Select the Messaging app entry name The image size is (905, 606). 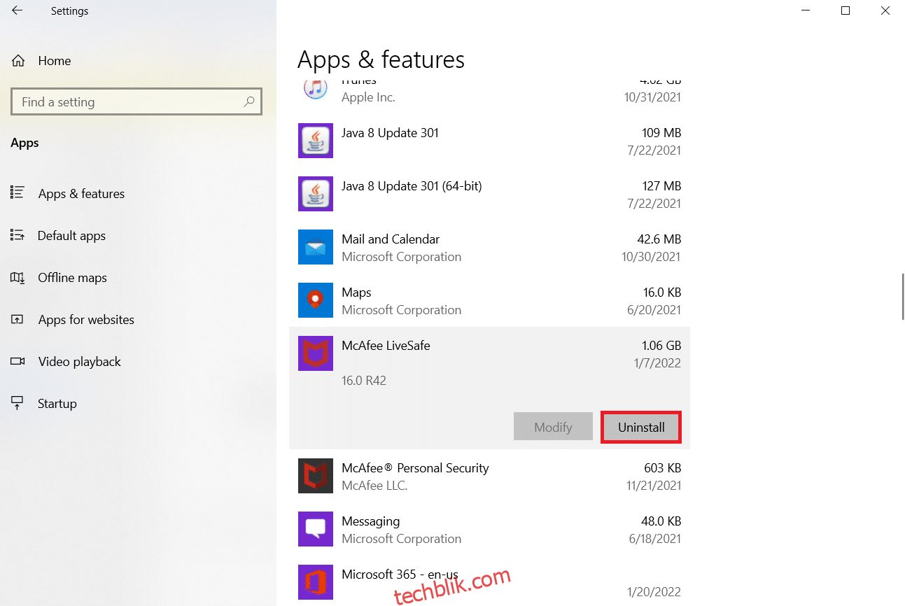[370, 521]
